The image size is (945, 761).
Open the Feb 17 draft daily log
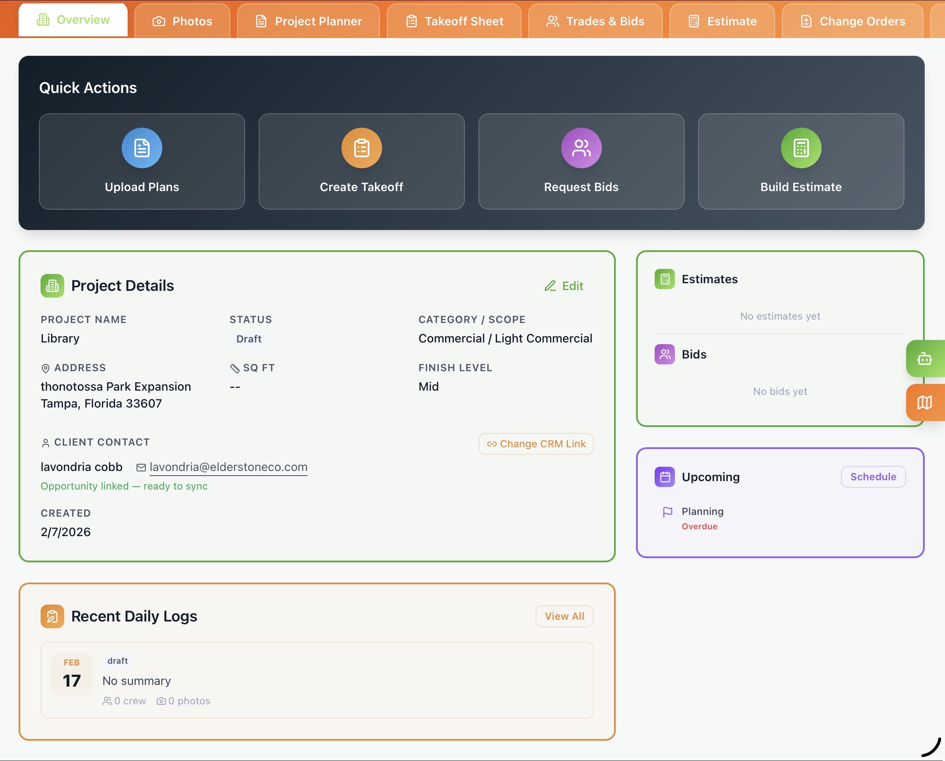(317, 679)
